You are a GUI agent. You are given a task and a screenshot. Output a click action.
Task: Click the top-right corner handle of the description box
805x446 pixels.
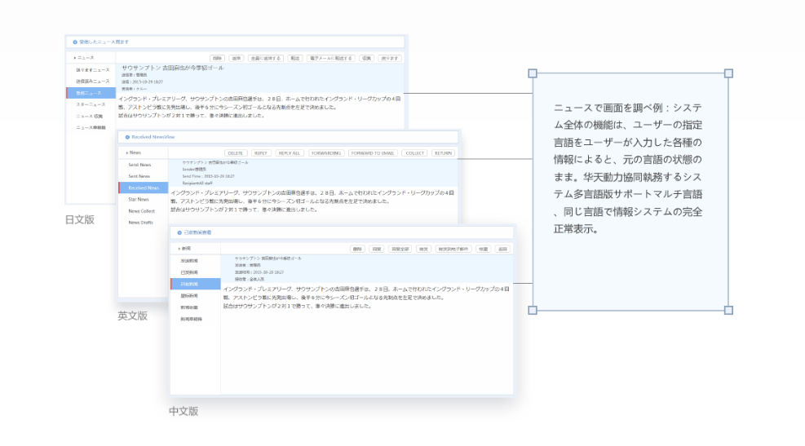click(x=728, y=73)
